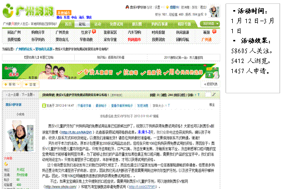Click the children's cold medicine banner ad
281x189 pixels.
tap(111, 72)
